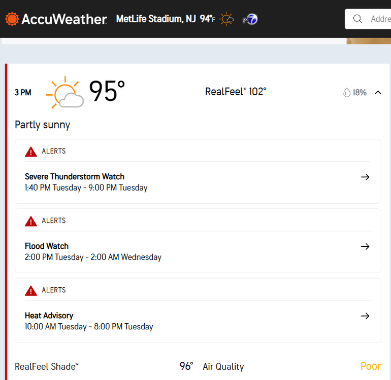Click the MetLife Stadium, NJ location link

(x=156, y=19)
